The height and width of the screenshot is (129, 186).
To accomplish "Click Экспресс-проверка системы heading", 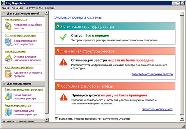I will click(78, 18).
